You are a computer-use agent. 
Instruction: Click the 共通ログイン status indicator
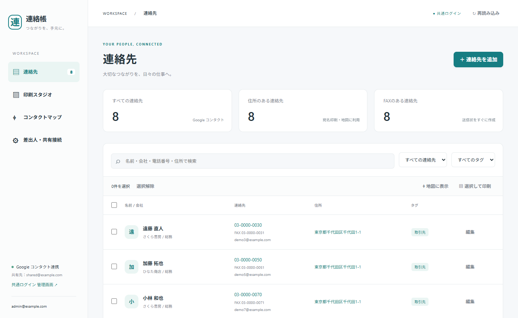point(447,13)
